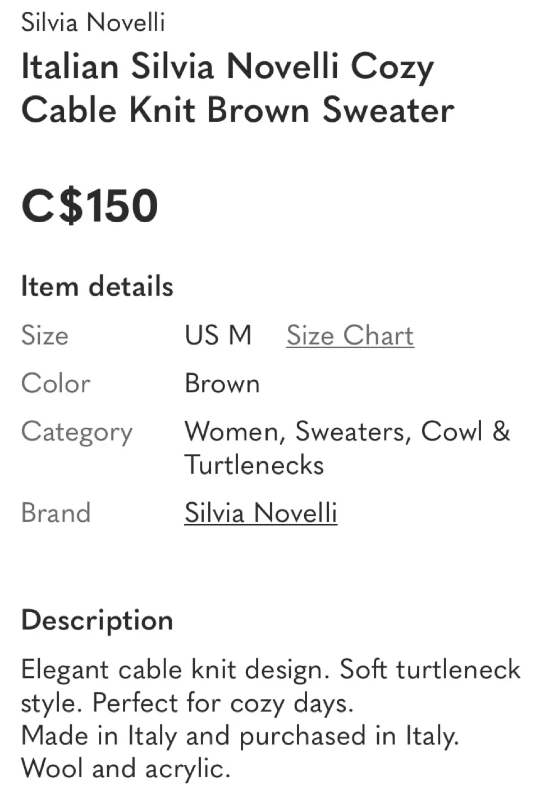Click the Item details heading
This screenshot has width=545, height=808.
coord(97,286)
